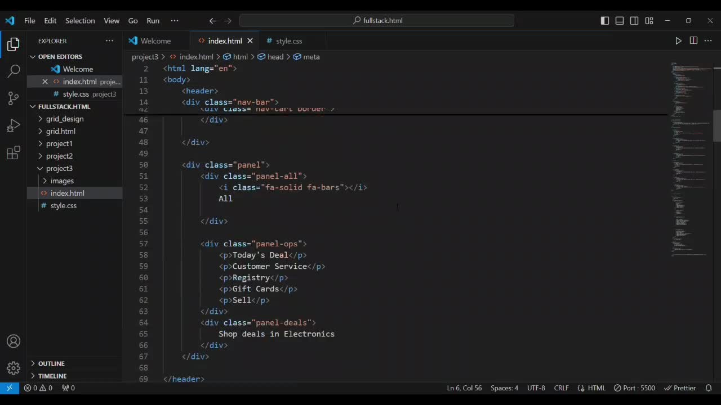Open the File menu

[x=30, y=21]
